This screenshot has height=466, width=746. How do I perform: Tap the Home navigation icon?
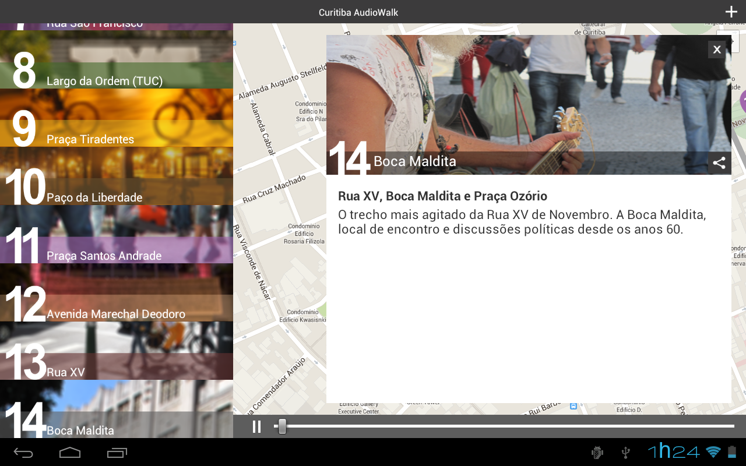tap(70, 452)
